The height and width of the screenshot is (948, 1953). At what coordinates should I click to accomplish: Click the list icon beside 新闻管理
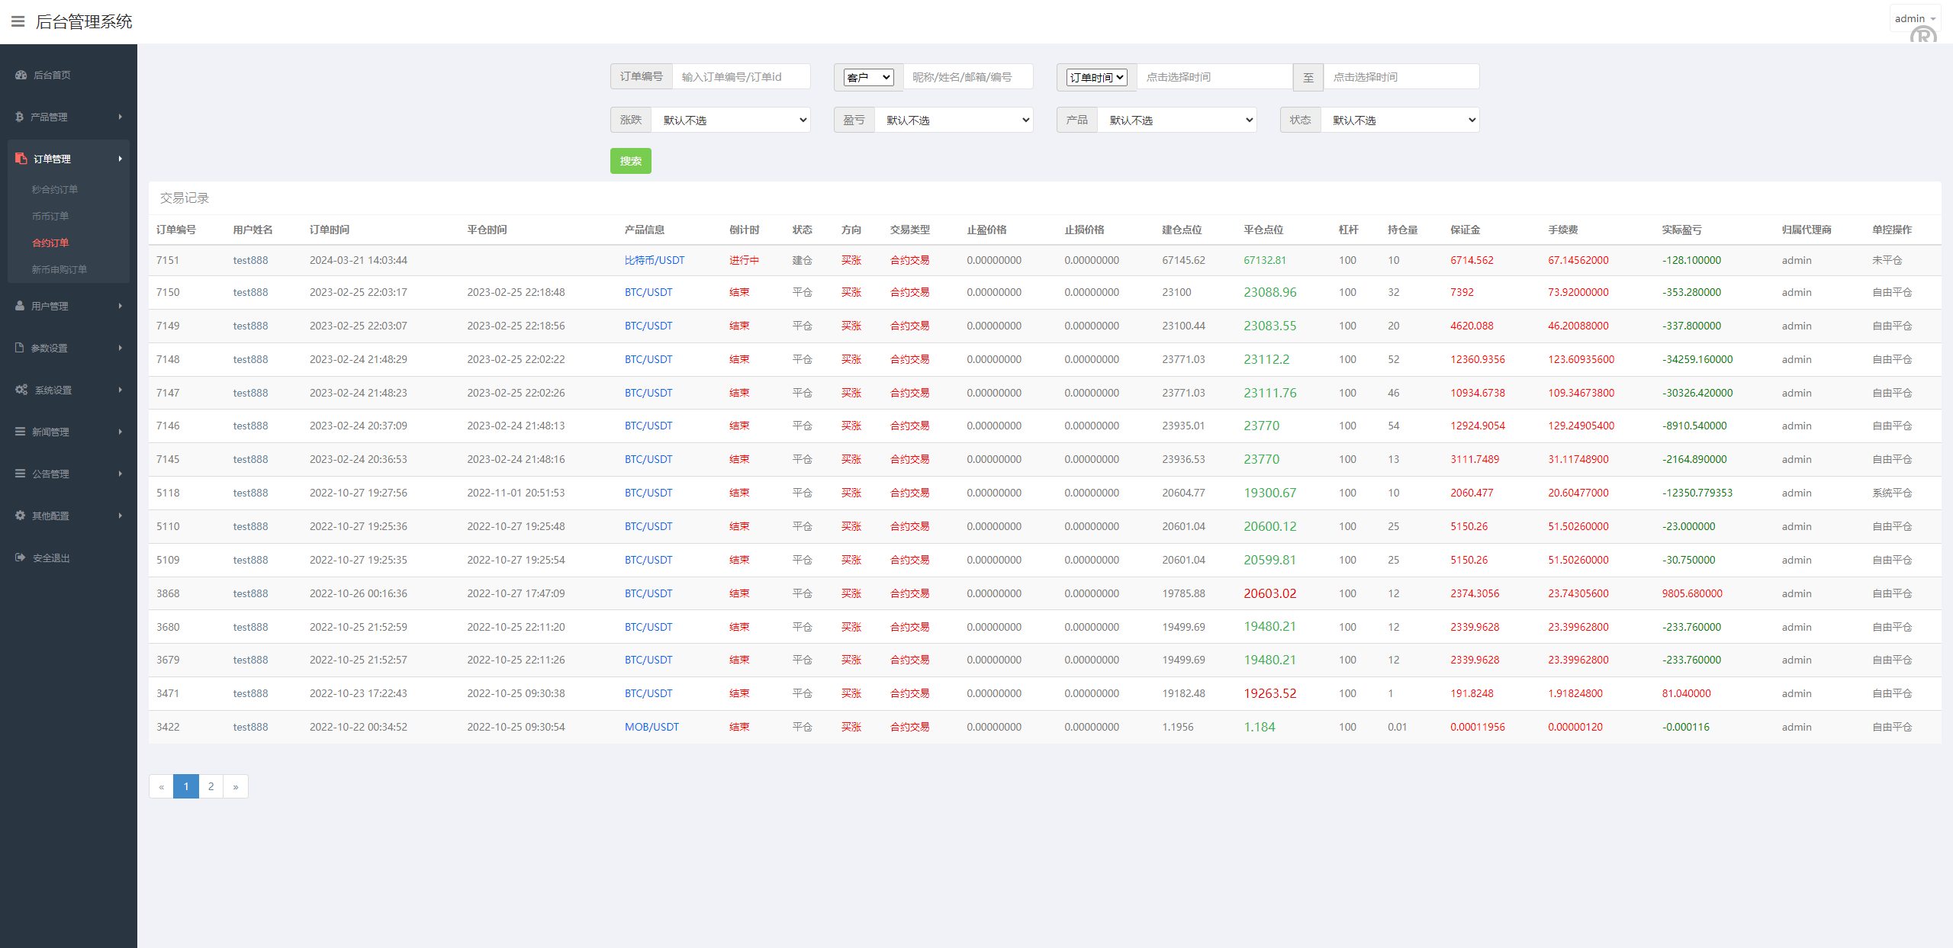click(x=21, y=432)
